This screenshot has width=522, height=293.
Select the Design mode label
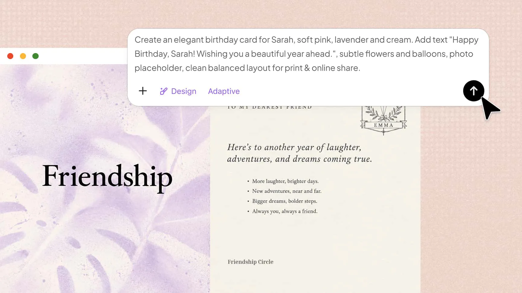pyautogui.click(x=183, y=91)
